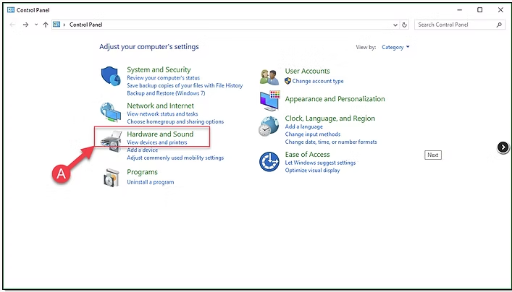Click the Hardware and Sound printer icon
512x292 pixels.
(x=110, y=140)
